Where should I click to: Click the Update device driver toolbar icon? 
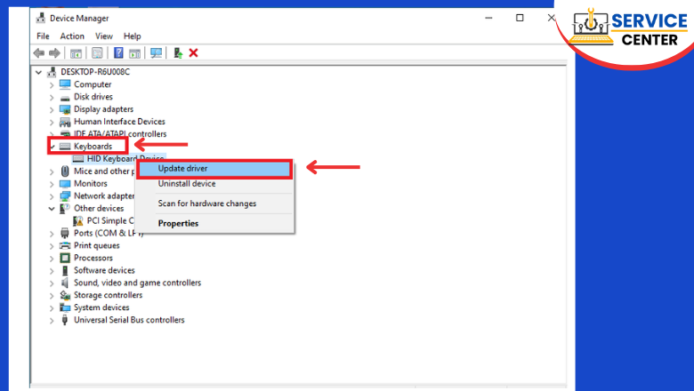[178, 53]
